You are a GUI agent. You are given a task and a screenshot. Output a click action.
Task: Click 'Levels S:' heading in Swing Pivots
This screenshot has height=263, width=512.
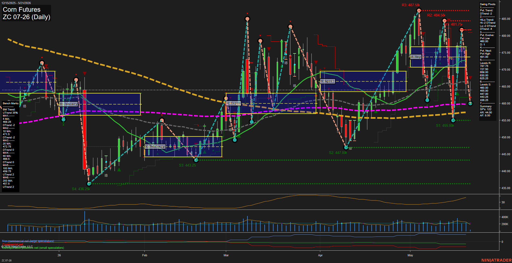click(x=485, y=85)
